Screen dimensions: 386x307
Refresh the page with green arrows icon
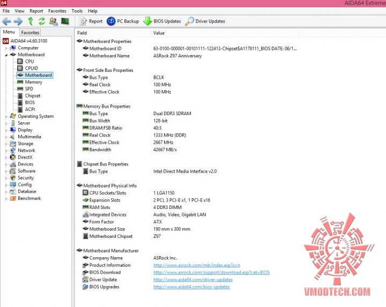(42, 21)
